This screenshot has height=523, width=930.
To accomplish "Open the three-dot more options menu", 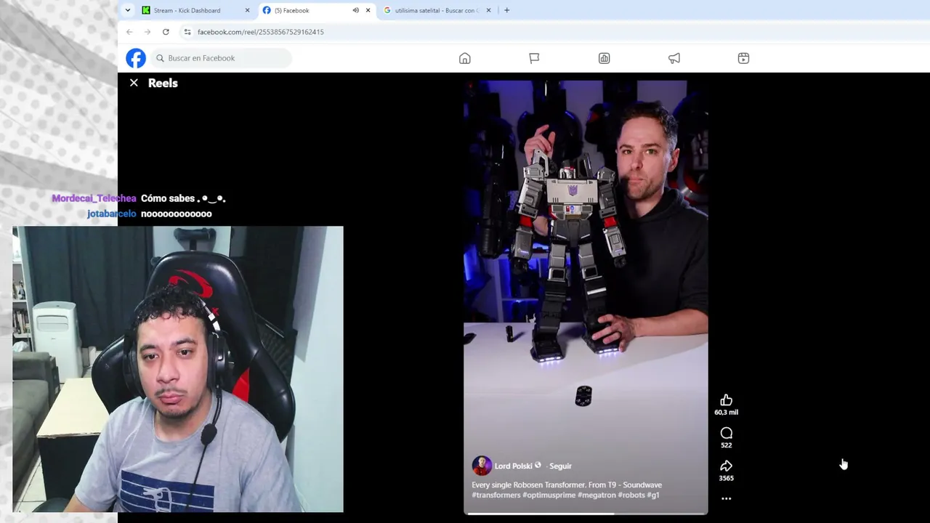I will click(726, 499).
